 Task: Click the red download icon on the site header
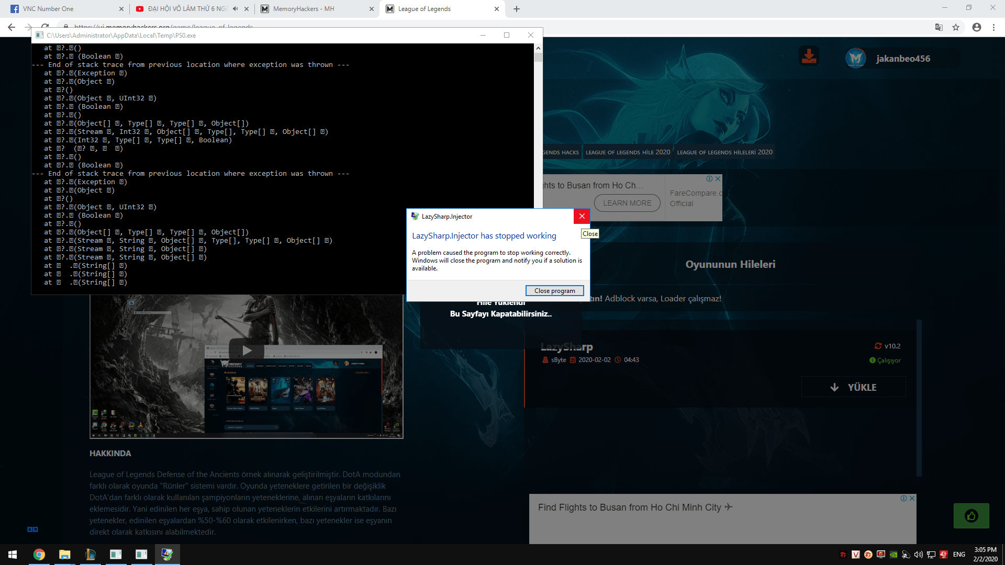809,56
